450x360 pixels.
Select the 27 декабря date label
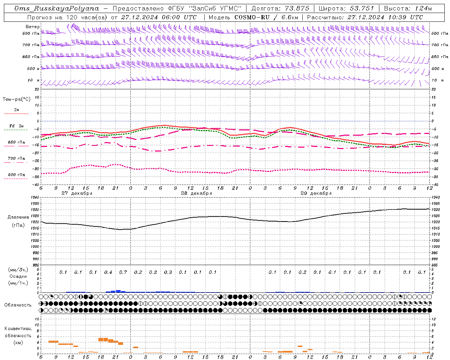pos(77,193)
